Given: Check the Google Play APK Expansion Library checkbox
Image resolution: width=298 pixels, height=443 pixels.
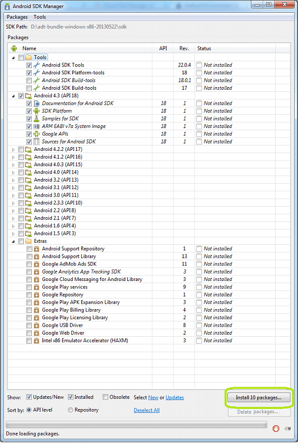Looking at the screenshot, I should coord(29,303).
